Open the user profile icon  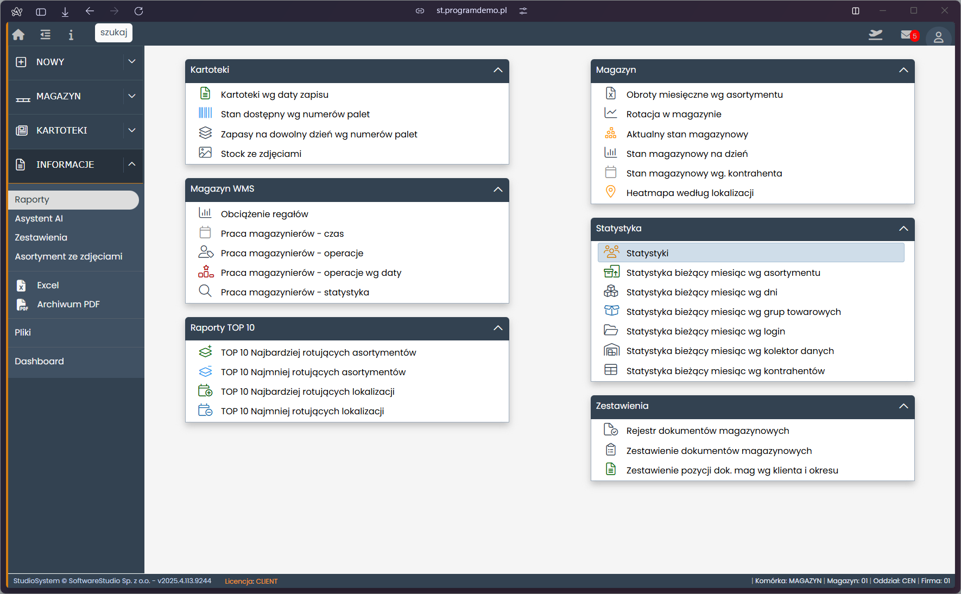(x=938, y=37)
